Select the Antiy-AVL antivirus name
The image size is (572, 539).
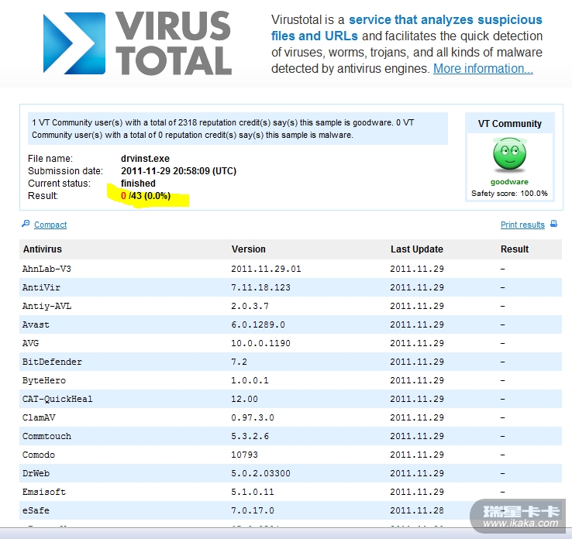pos(47,306)
